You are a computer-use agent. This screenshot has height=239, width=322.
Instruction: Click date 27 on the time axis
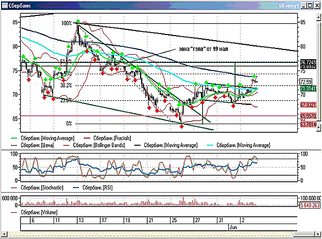[x=197, y=220]
